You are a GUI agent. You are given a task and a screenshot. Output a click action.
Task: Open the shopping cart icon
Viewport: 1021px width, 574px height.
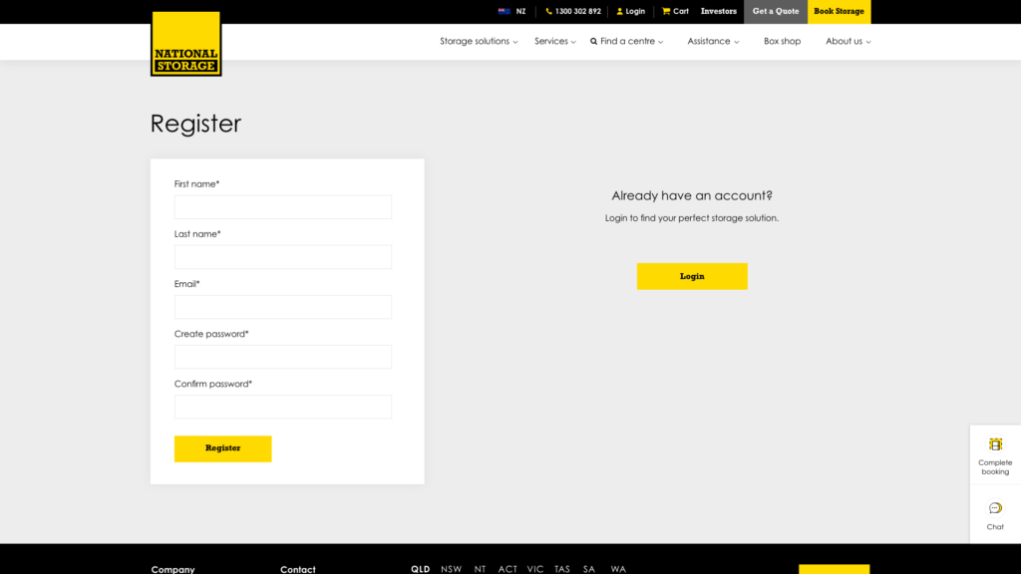click(666, 11)
